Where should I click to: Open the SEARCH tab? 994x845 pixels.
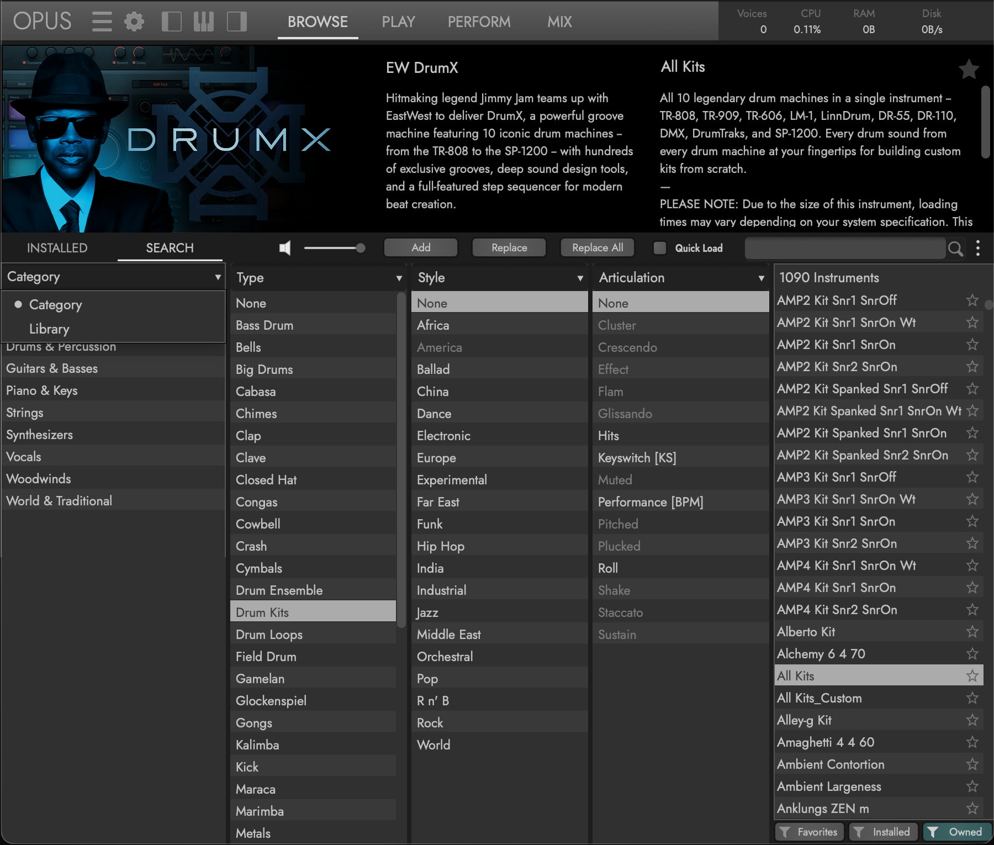(170, 248)
